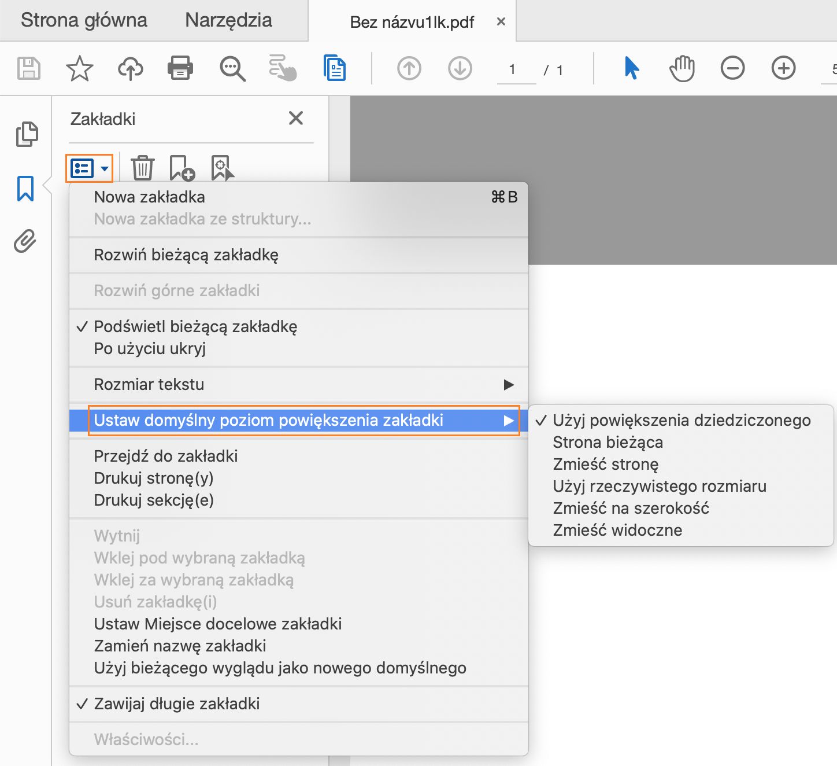The width and height of the screenshot is (837, 766).
Task: Select the Bez názvu1lk.pdf document tab
Action: click(412, 22)
